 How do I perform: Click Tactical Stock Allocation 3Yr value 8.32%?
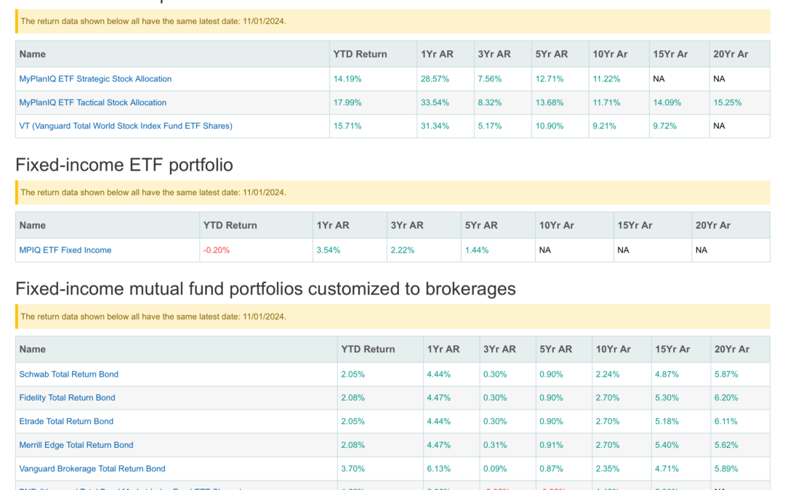pos(490,102)
